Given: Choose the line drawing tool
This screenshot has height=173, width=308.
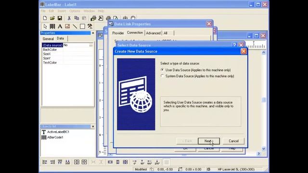Looking at the screenshot, I should click(x=75, y=26).
